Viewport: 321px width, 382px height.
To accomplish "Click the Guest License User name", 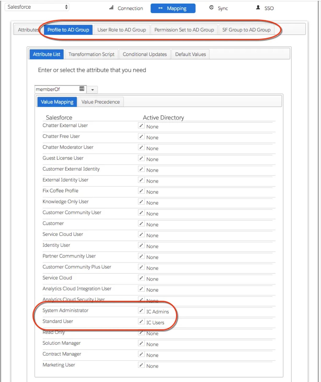I will (x=63, y=158).
